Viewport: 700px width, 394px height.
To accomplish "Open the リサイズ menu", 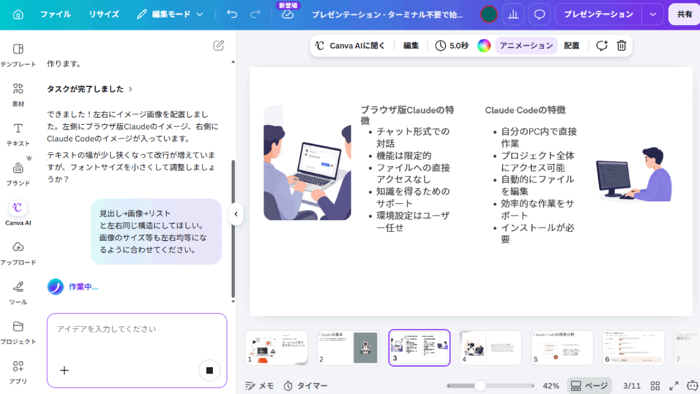I will tap(104, 14).
